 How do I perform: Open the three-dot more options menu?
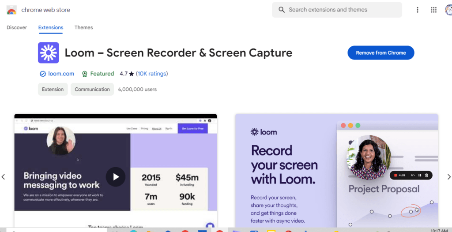(418, 10)
